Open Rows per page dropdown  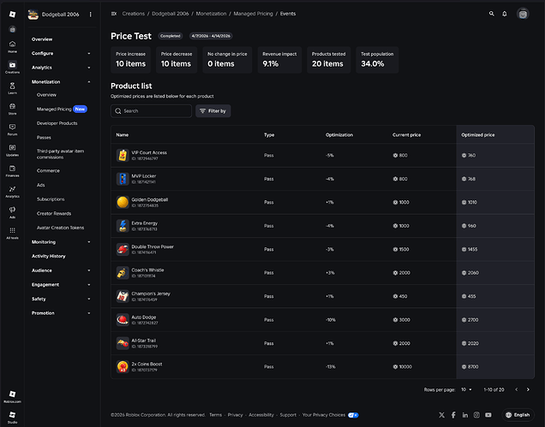click(x=466, y=389)
